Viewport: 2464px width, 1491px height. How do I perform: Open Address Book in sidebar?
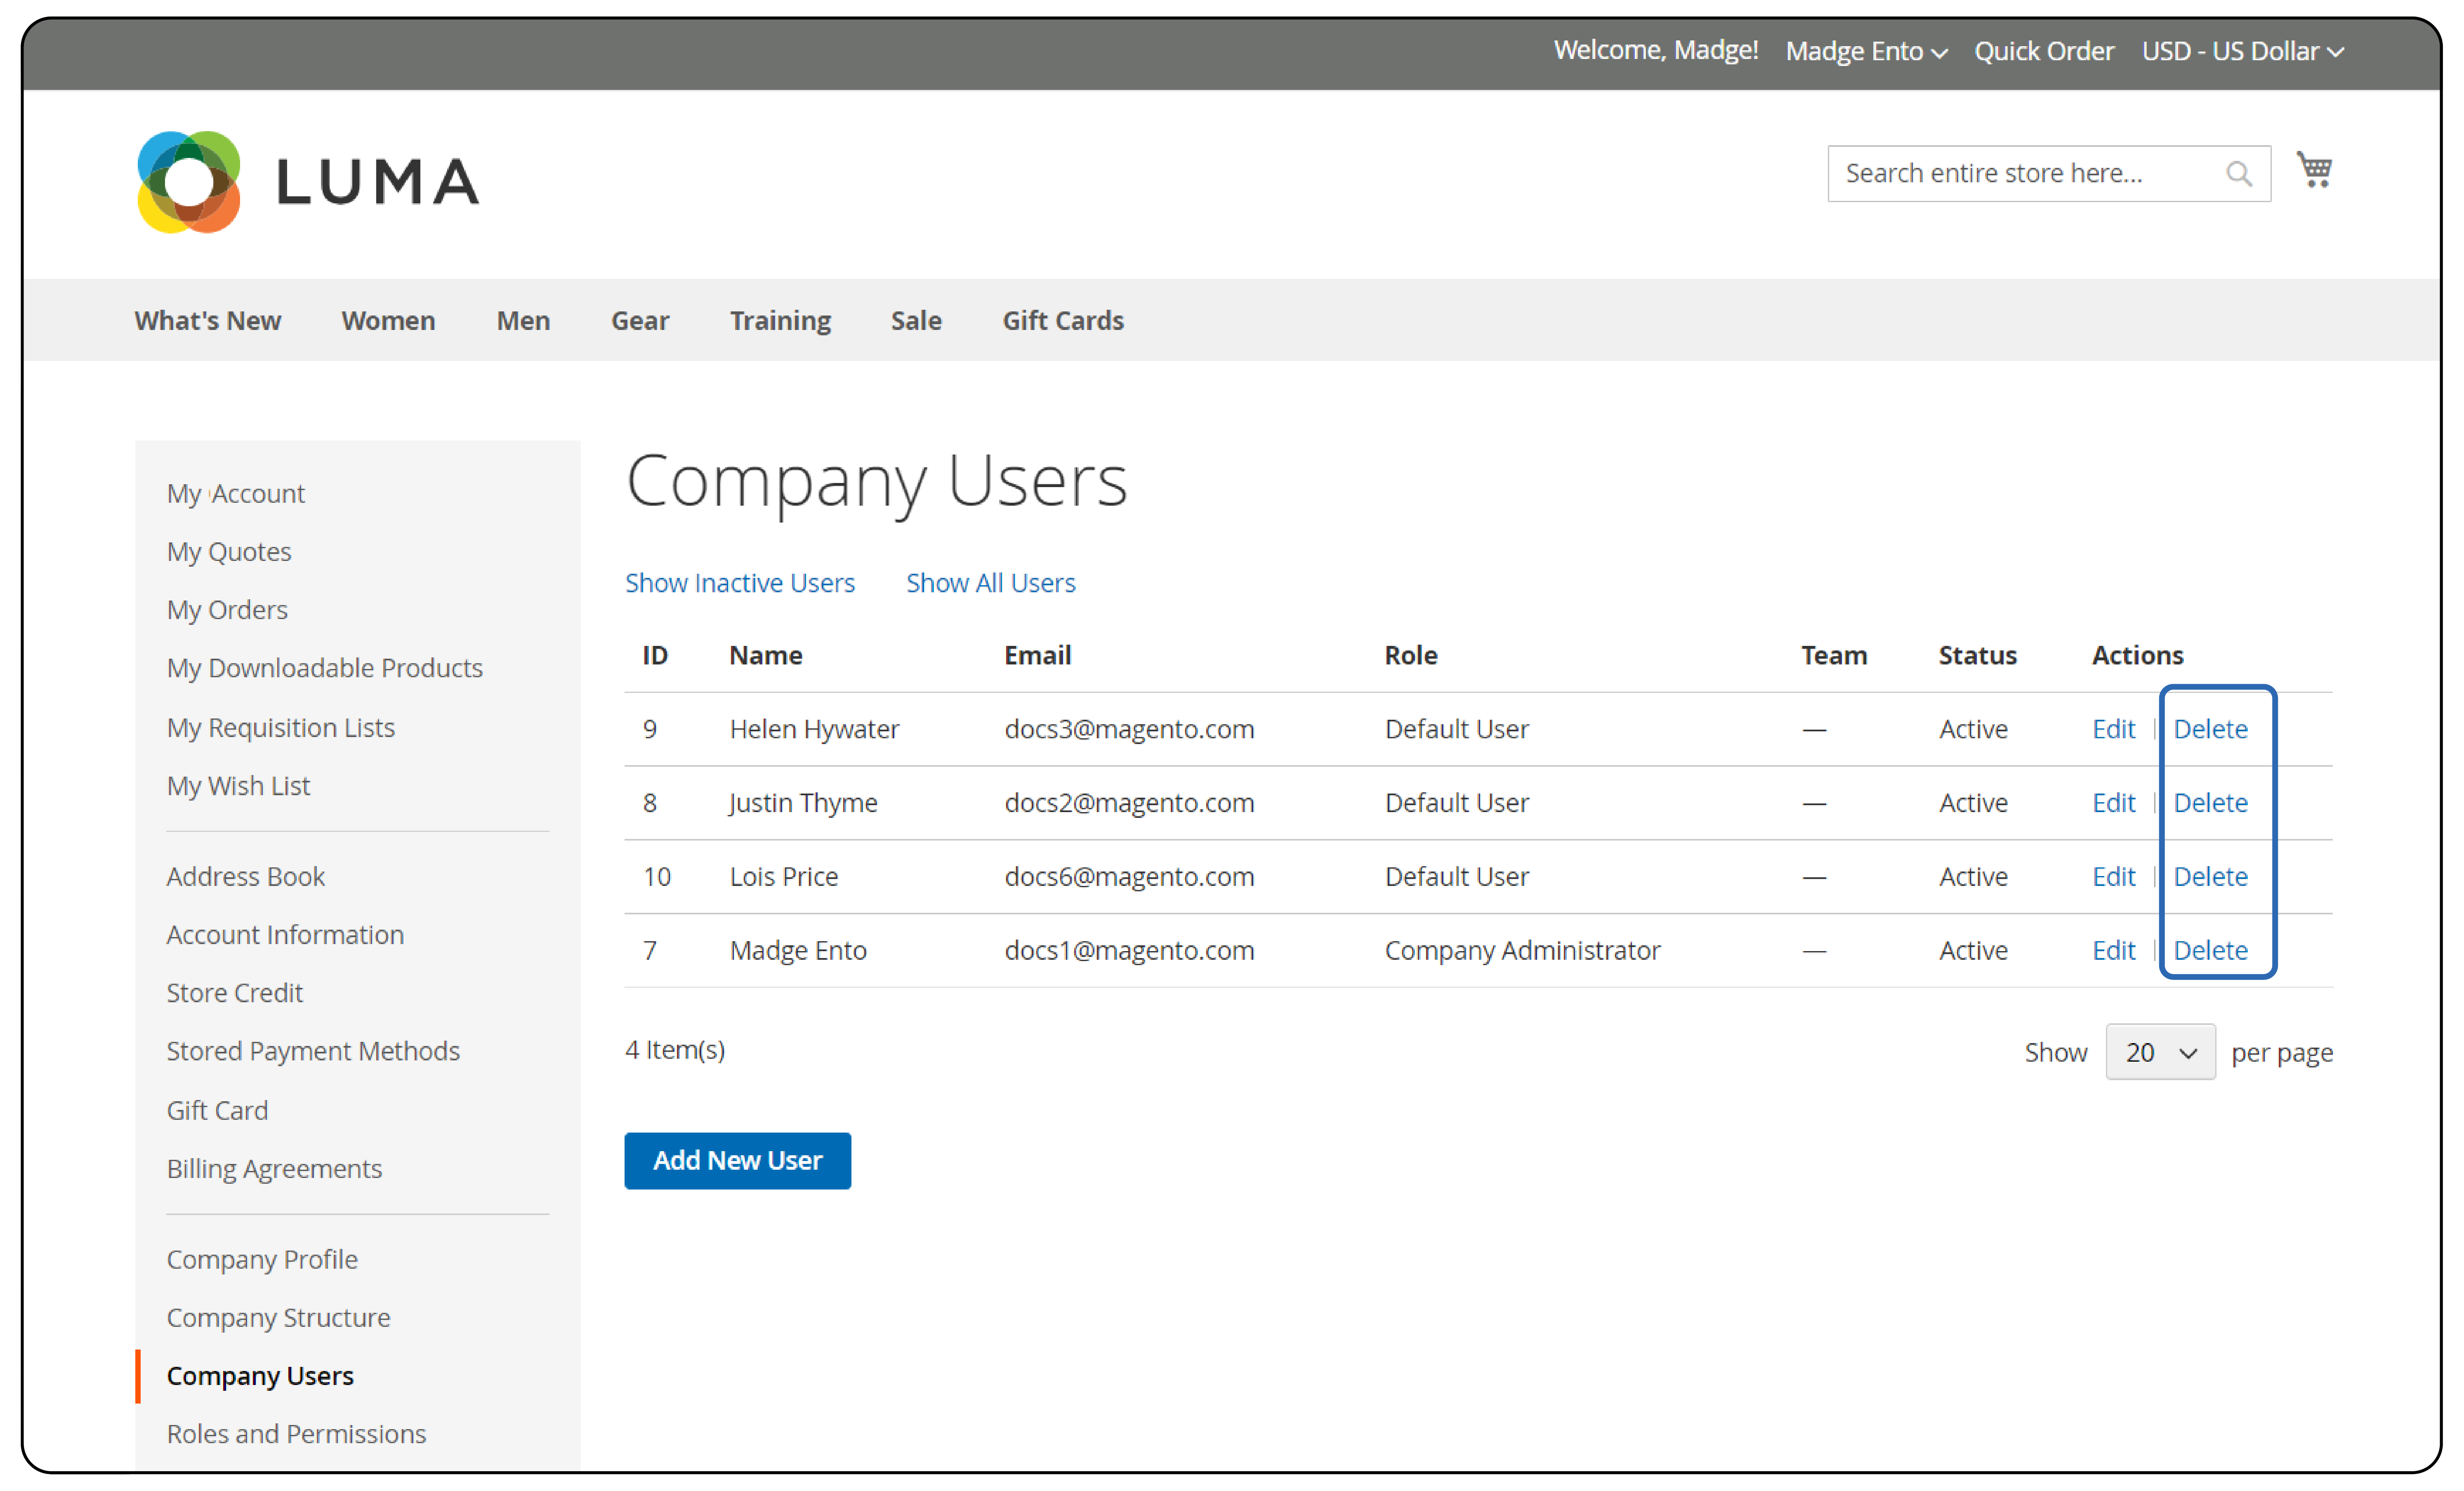245,877
